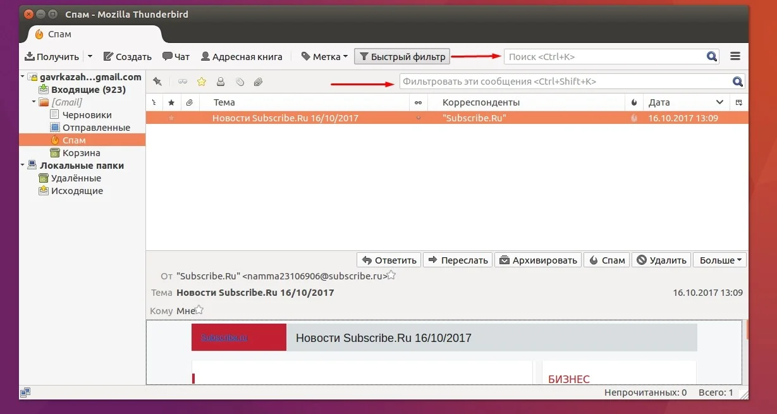
Task: Select the Спам folder in tree
Action: click(x=82, y=140)
